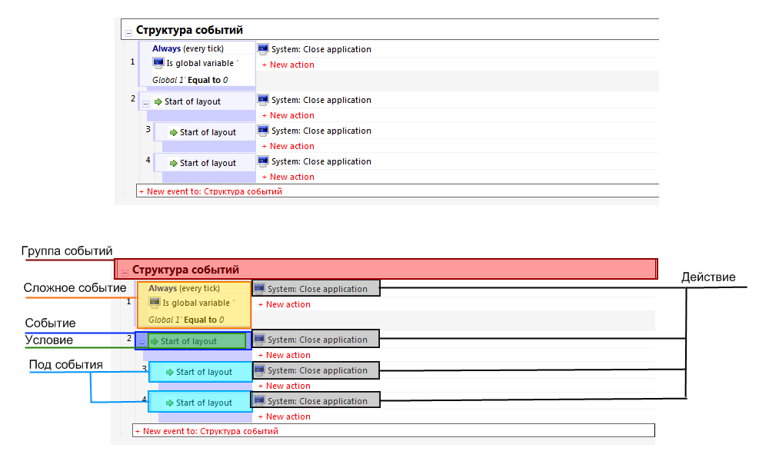Select 'Is global variable' text in upper sheet
The image size is (769, 461).
200,63
